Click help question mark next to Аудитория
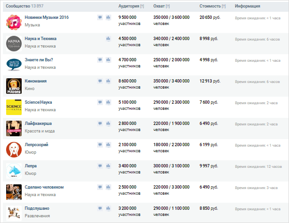Viewport: 289px width, 223px height. [142, 6]
